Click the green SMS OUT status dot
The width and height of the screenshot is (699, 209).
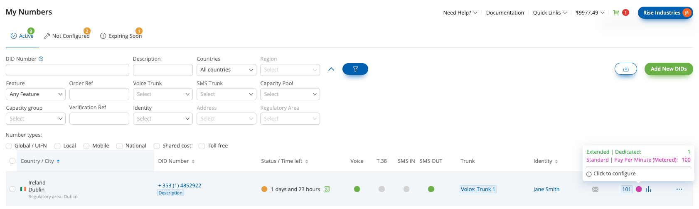(431, 189)
